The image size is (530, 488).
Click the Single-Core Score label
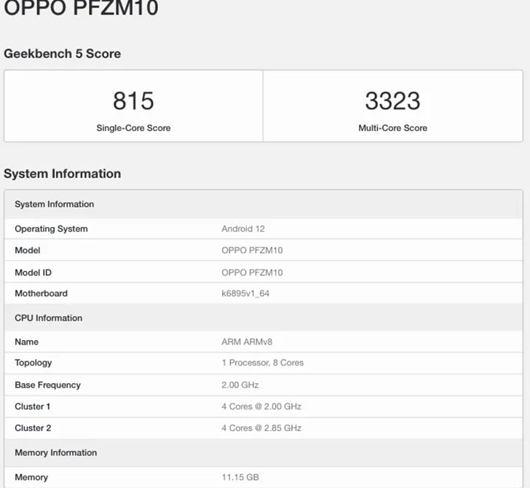pyautogui.click(x=133, y=128)
